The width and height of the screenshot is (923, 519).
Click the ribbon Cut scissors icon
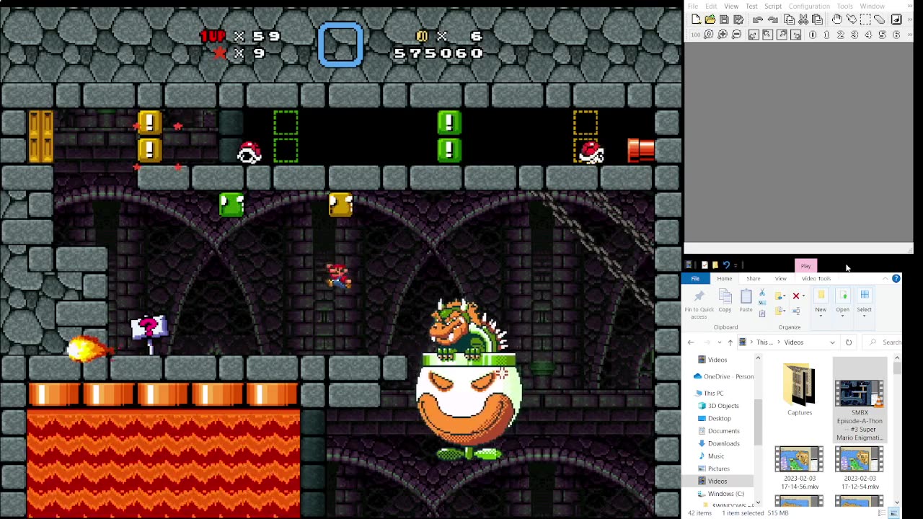(x=762, y=292)
